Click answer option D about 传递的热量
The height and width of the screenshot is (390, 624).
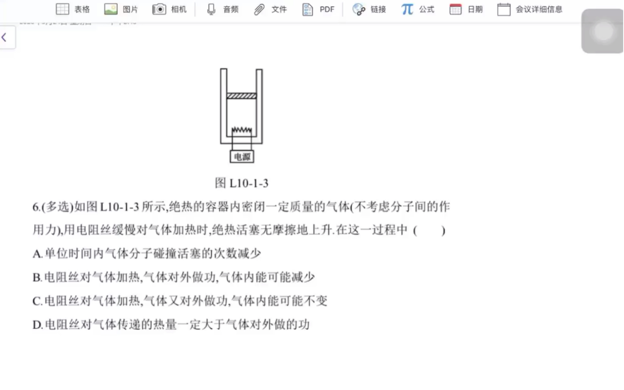[x=171, y=325]
